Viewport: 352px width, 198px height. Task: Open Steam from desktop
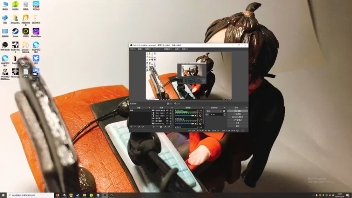pos(15,32)
